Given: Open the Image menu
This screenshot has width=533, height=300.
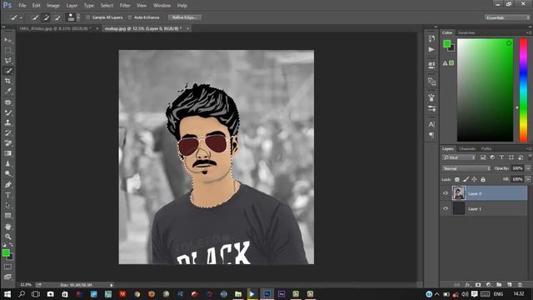Looking at the screenshot, I should coord(53,6).
